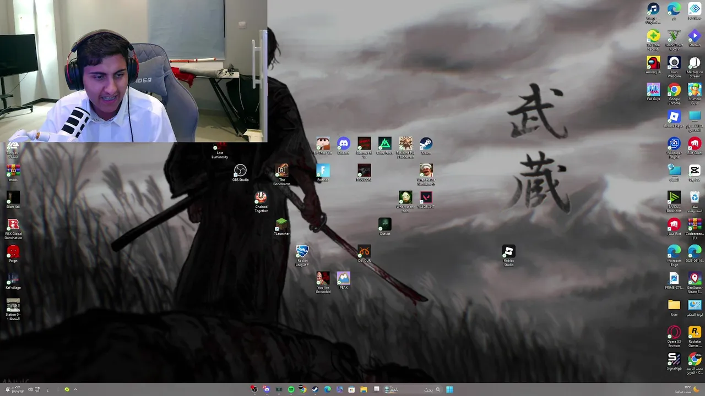The width and height of the screenshot is (705, 396).
Task: Launch Wing House Simulator icon
Action: coord(426,175)
